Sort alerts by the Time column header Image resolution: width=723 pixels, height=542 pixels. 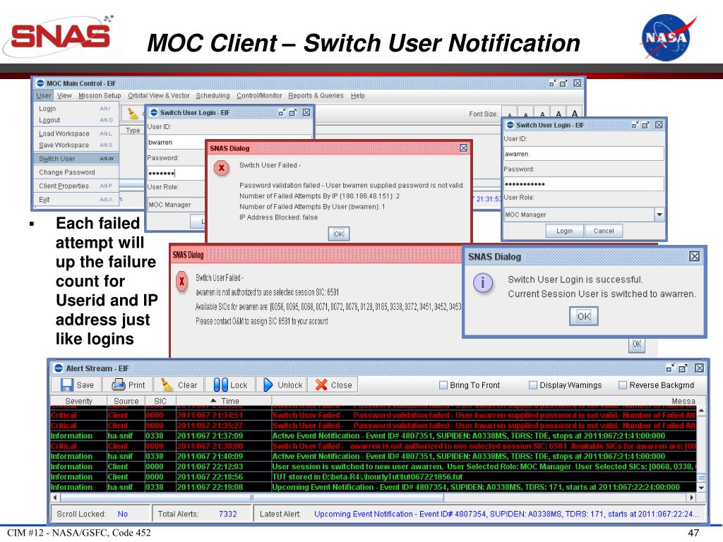coord(224,401)
